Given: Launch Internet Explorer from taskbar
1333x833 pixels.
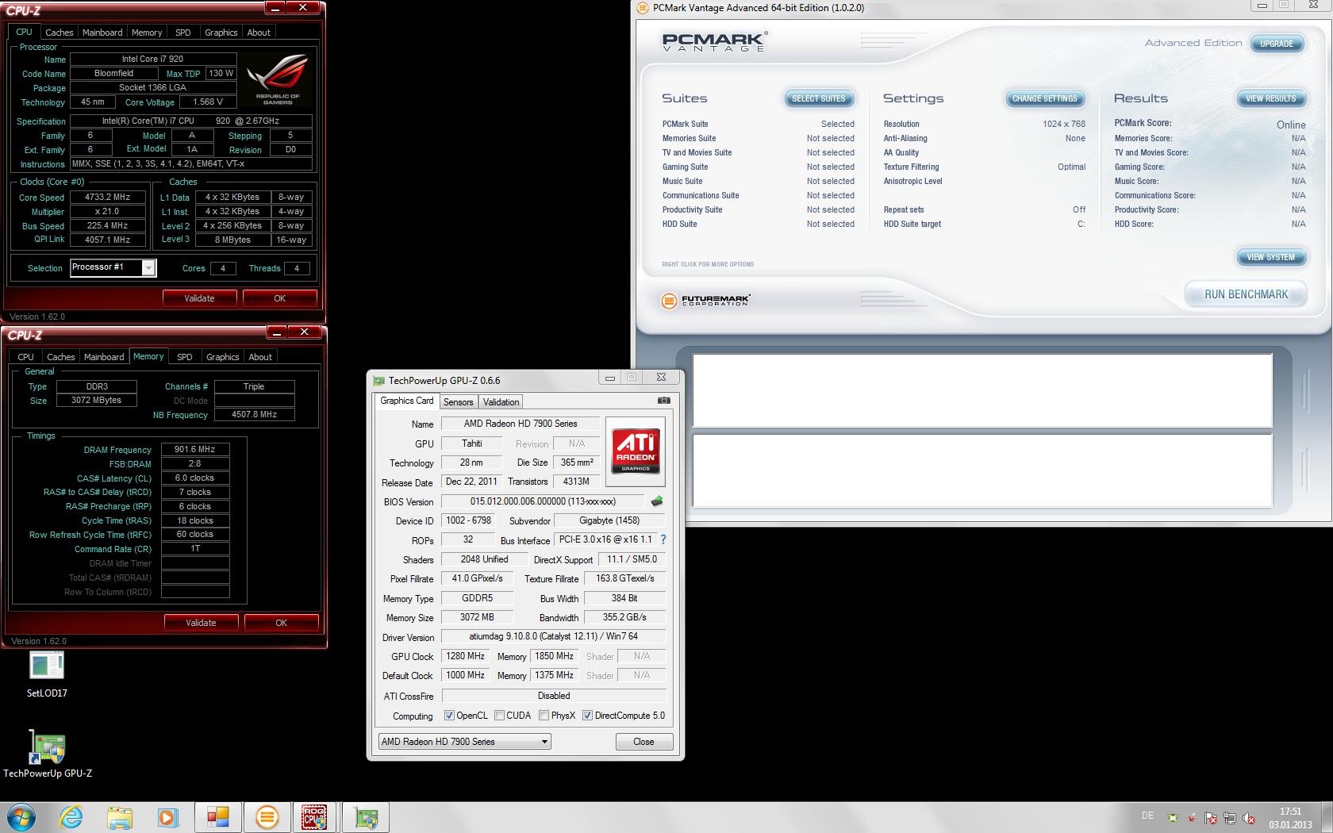Looking at the screenshot, I should coord(71,816).
